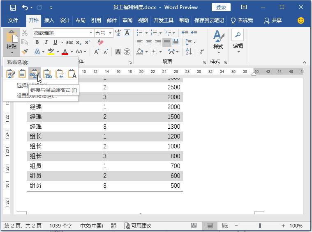Increase font size with grow icon
This screenshot has width=312, height=232.
pos(97,52)
